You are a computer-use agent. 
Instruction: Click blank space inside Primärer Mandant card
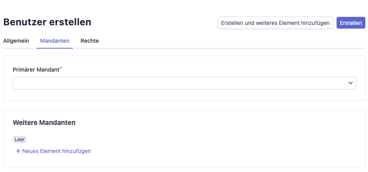(211, 70)
